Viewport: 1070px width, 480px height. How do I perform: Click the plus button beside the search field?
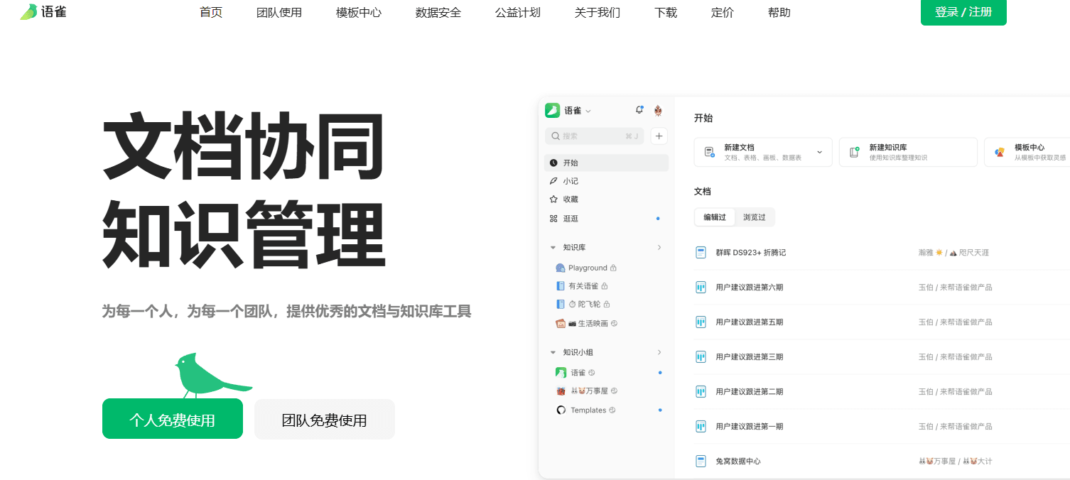click(x=659, y=136)
